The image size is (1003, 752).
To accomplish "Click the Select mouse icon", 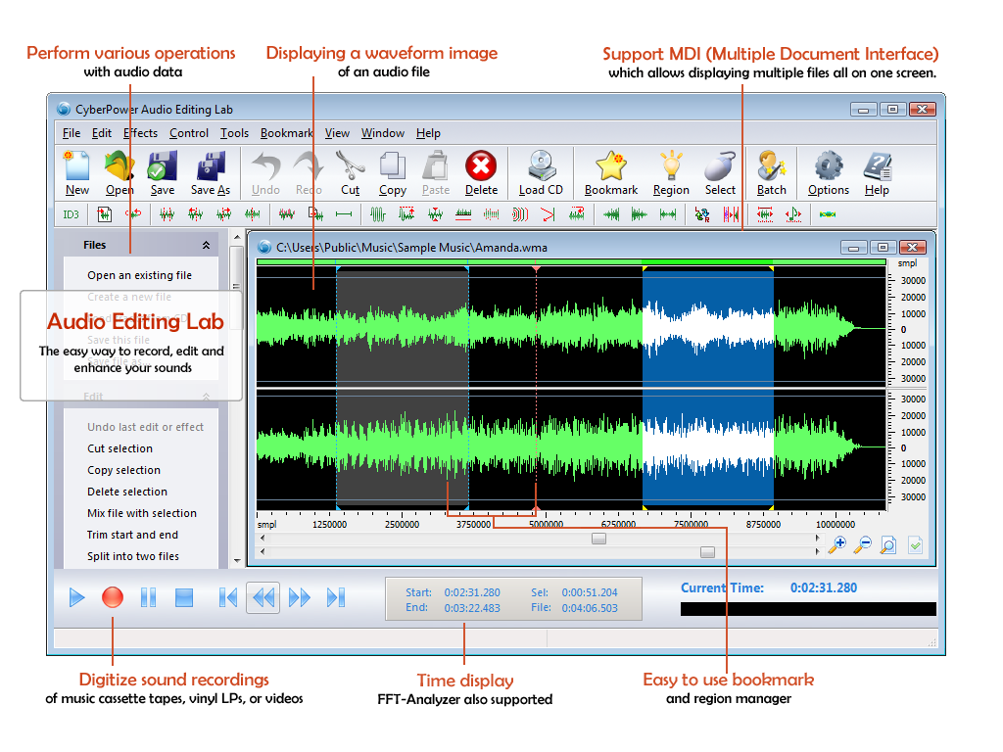I will coord(720,165).
